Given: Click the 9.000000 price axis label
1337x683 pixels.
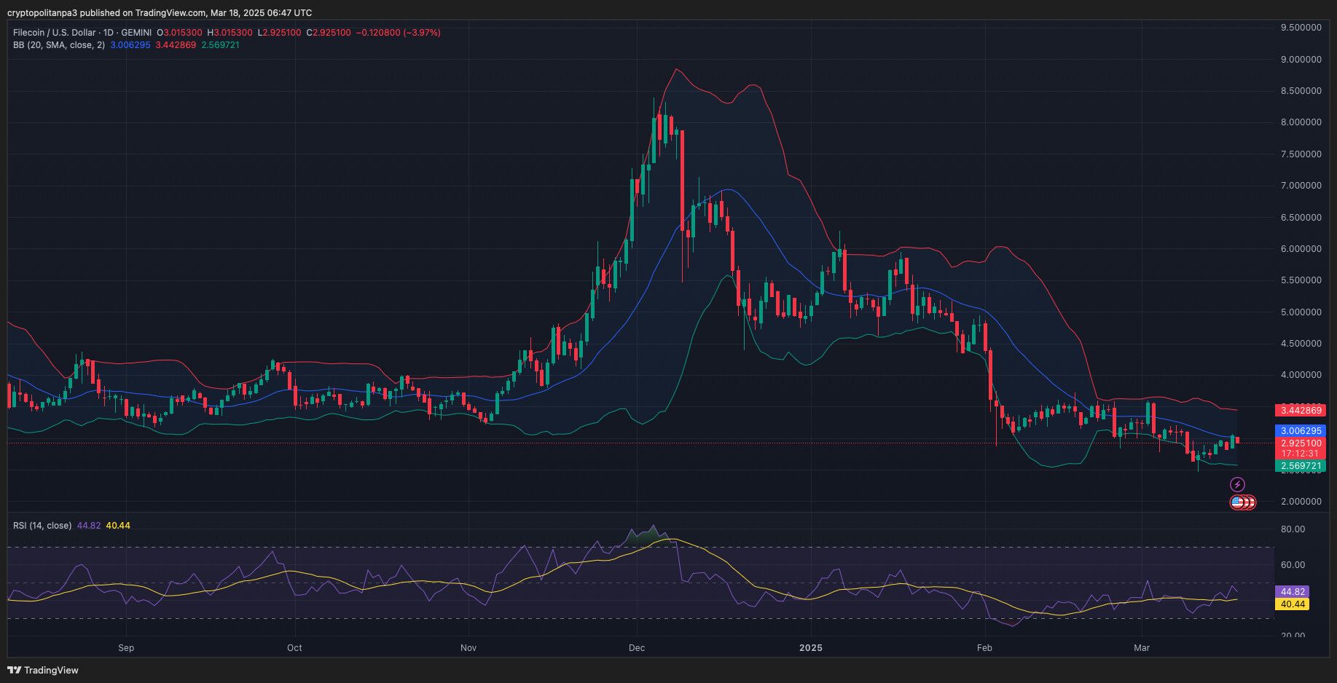Looking at the screenshot, I should coord(1301,60).
